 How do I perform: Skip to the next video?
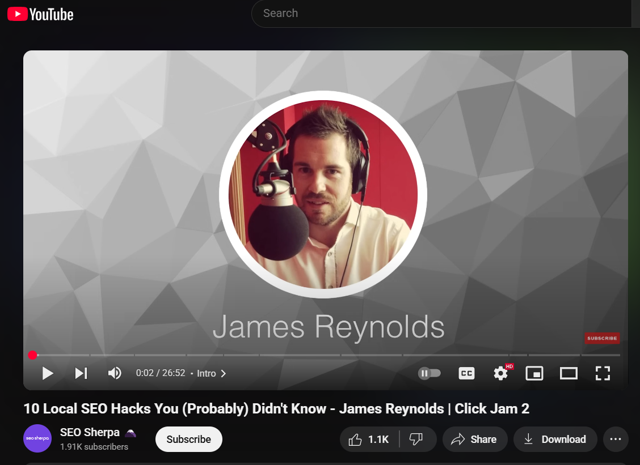[81, 373]
